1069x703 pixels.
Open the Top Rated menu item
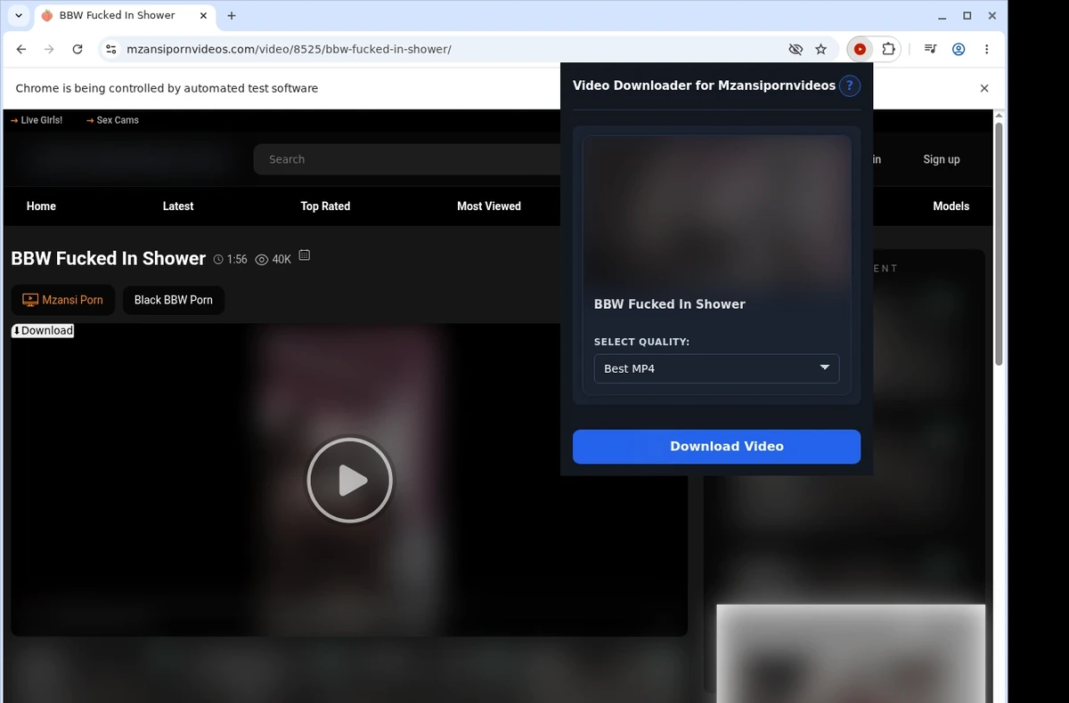tap(325, 206)
